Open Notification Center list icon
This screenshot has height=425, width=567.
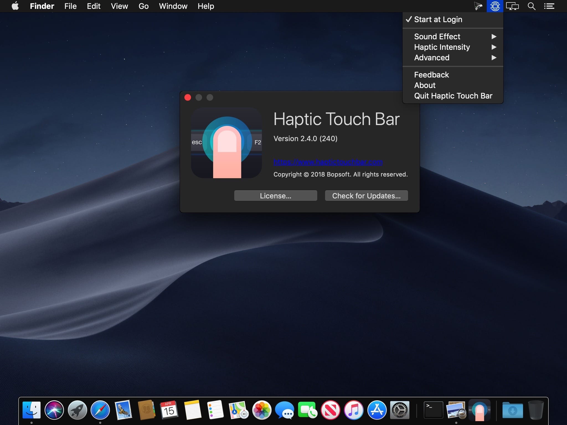pyautogui.click(x=549, y=6)
